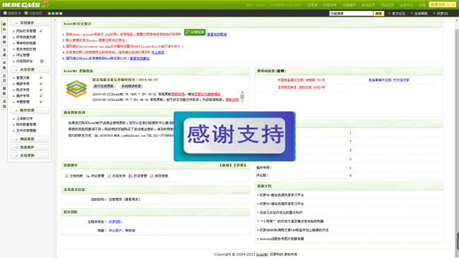Click the red recycle icon beside 内容回收站
The width and height of the screenshot is (459, 258).
[42, 61]
